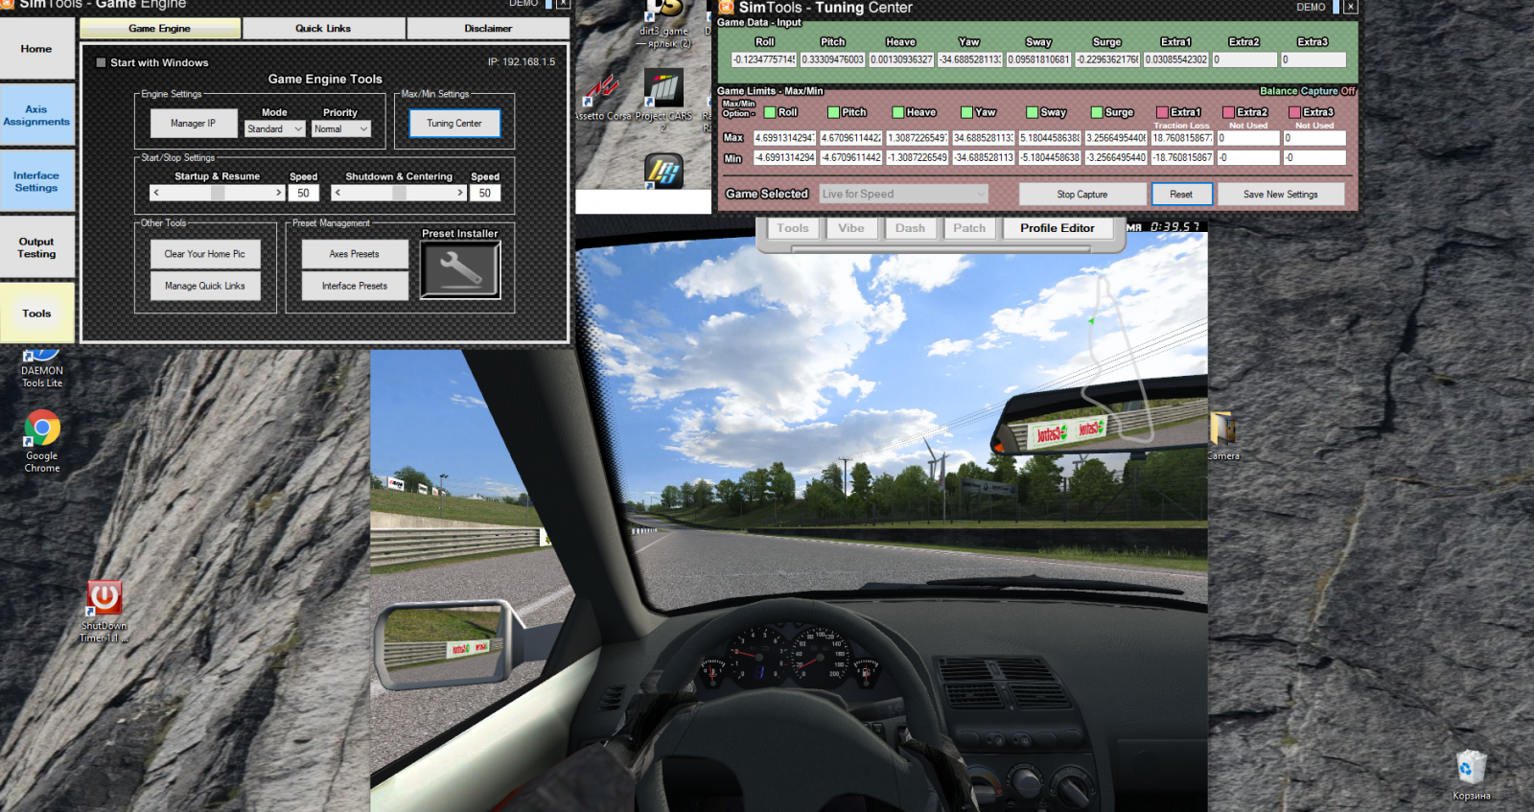
Task: Switch to the Vibe tab
Action: pos(850,228)
